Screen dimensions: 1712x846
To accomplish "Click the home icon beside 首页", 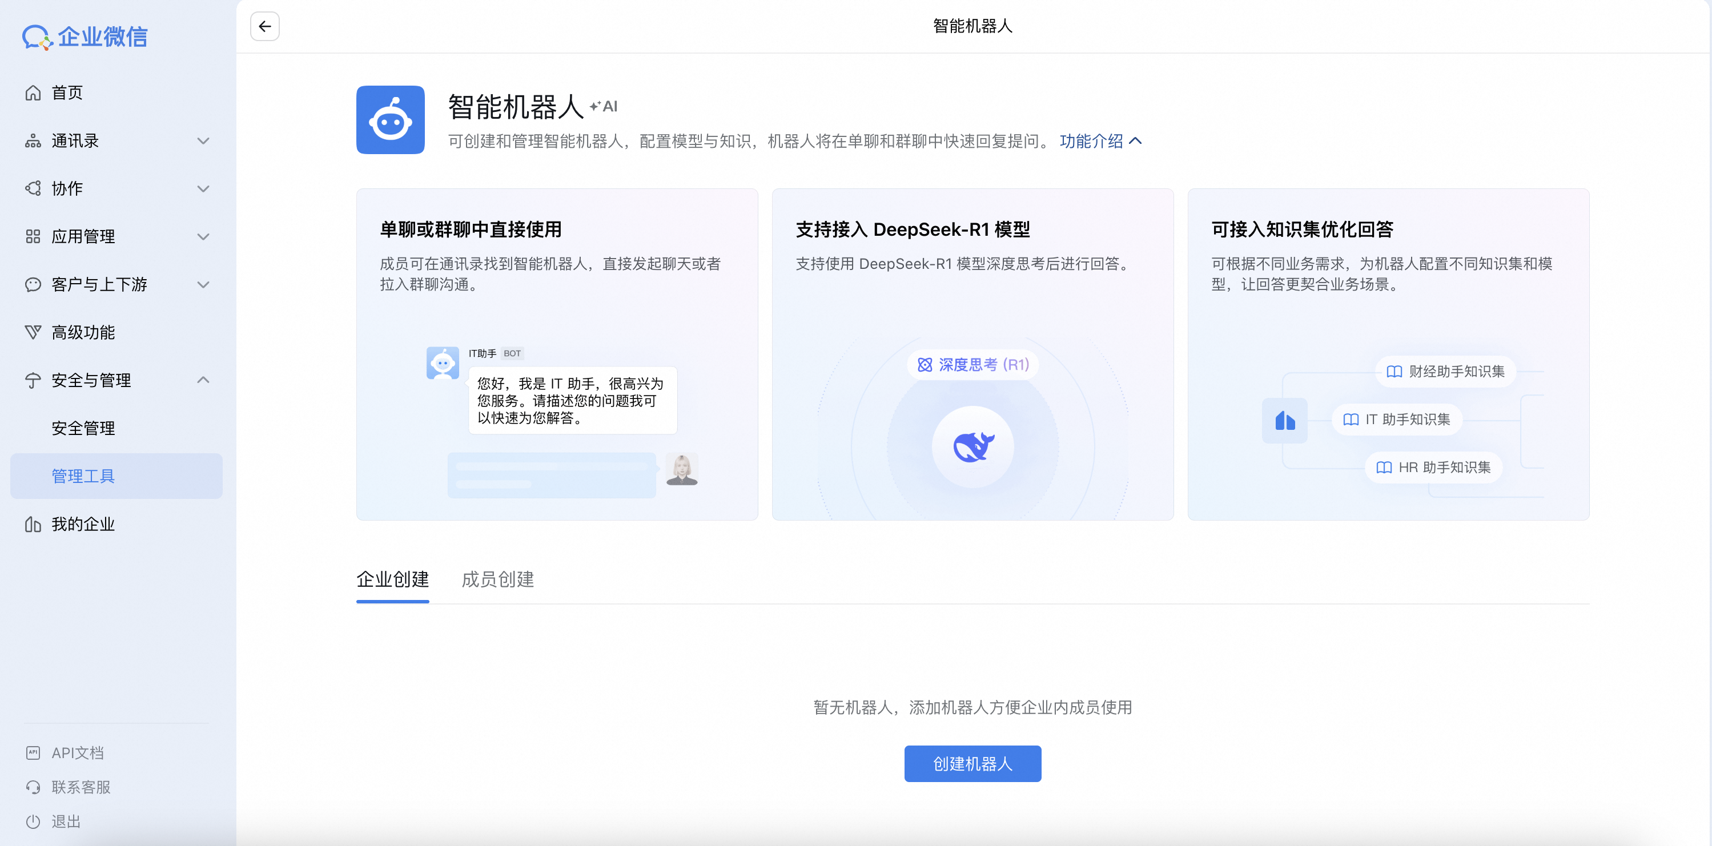I will click(x=33, y=93).
